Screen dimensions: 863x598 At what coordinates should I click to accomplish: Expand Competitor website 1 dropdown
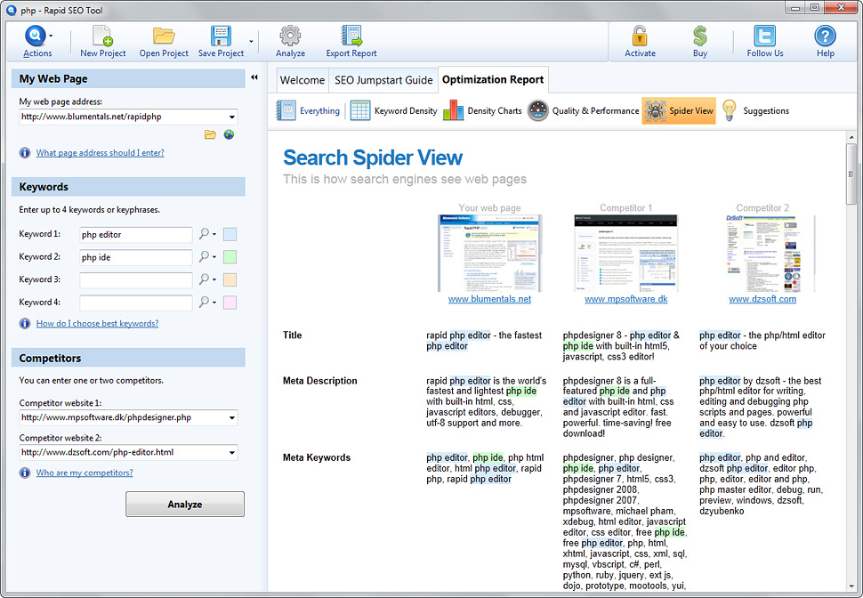click(x=232, y=417)
